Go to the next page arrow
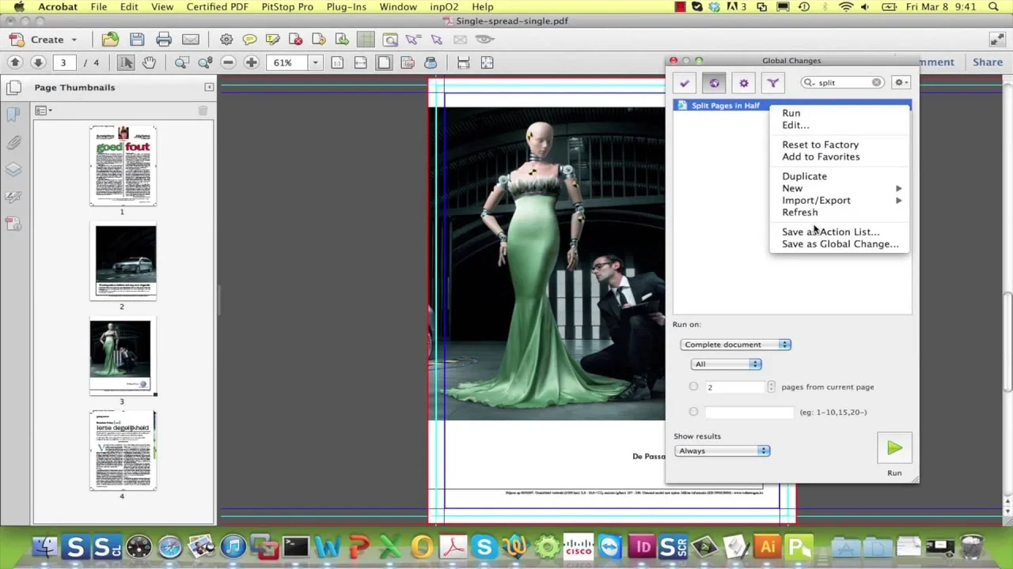Viewport: 1013px width, 569px height. click(x=38, y=62)
